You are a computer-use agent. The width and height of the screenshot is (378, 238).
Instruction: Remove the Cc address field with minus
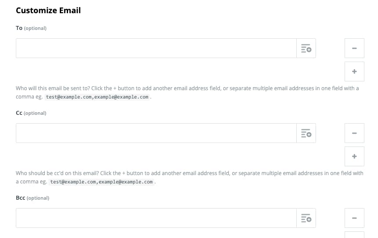pos(354,133)
